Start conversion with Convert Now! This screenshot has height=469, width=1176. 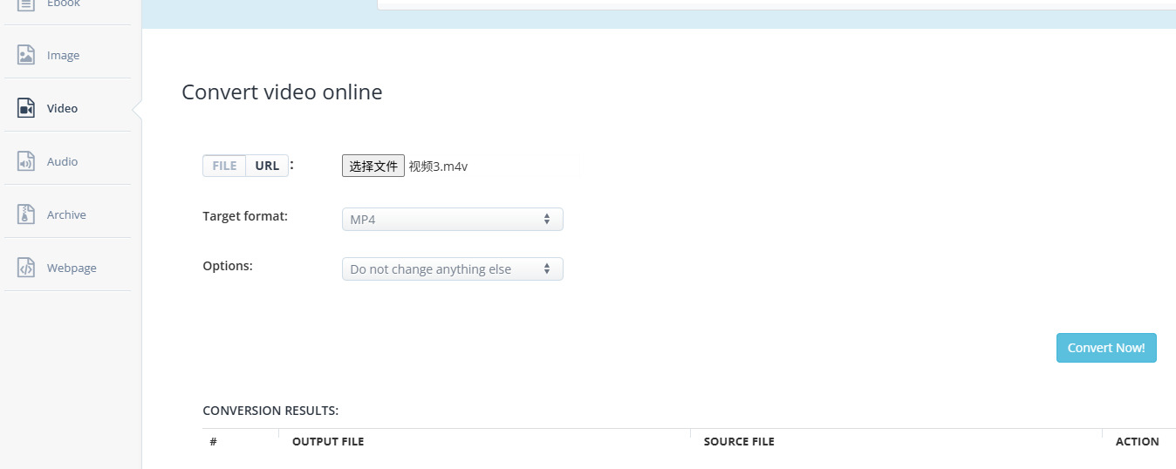tap(1106, 348)
